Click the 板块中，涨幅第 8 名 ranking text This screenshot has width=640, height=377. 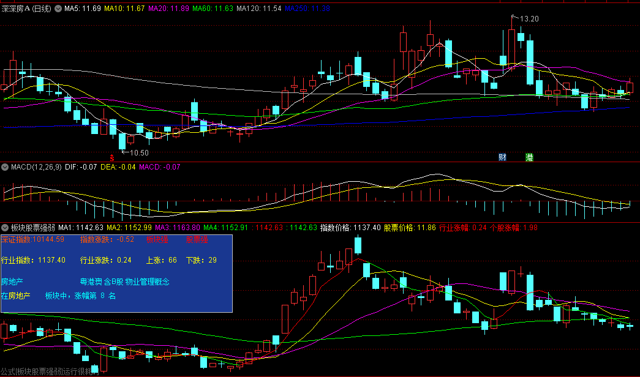[80, 296]
